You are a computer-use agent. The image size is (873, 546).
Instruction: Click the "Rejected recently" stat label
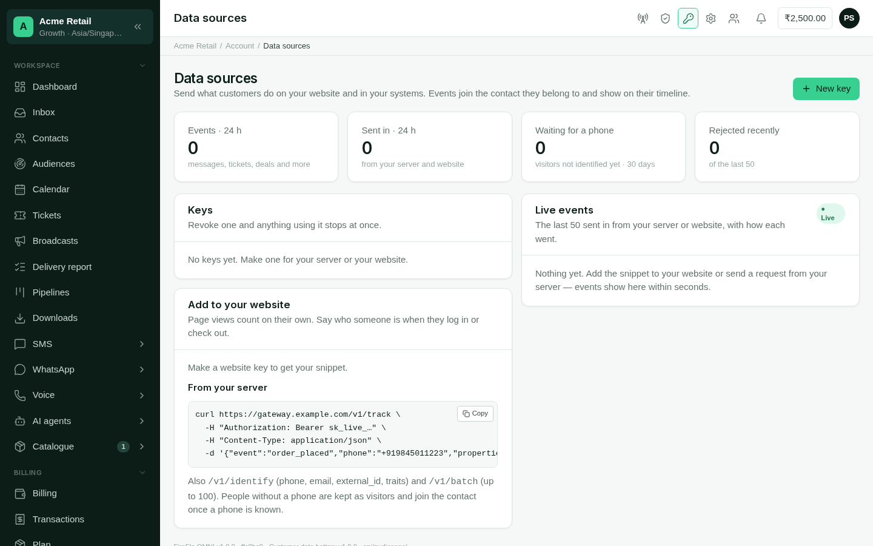click(744, 130)
